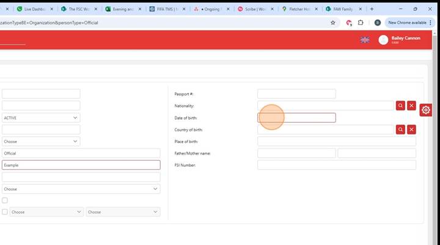
Task: Click the pink extension icon in toolbar
Action: coord(349,23)
